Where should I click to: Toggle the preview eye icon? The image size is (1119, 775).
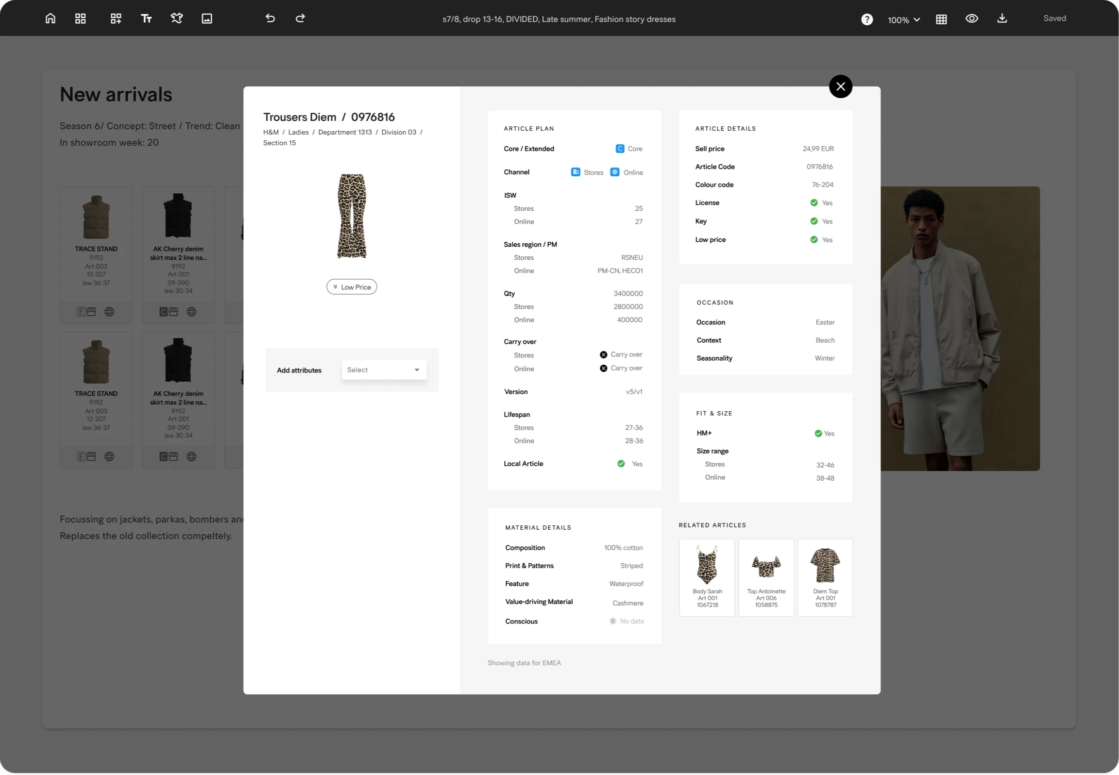pyautogui.click(x=972, y=18)
